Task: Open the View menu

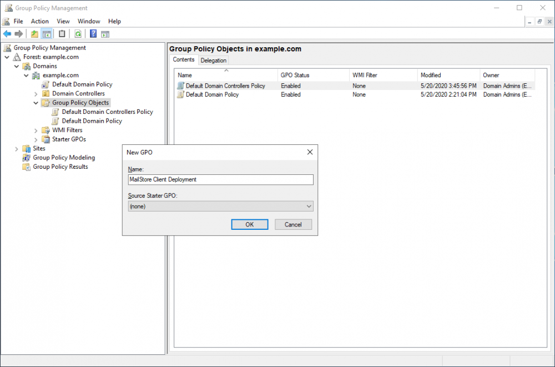Action: pos(63,21)
